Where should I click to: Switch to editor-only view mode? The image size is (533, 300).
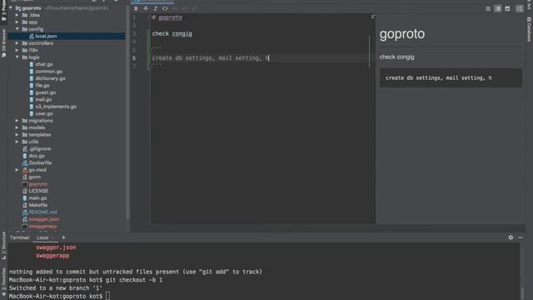[x=488, y=9]
